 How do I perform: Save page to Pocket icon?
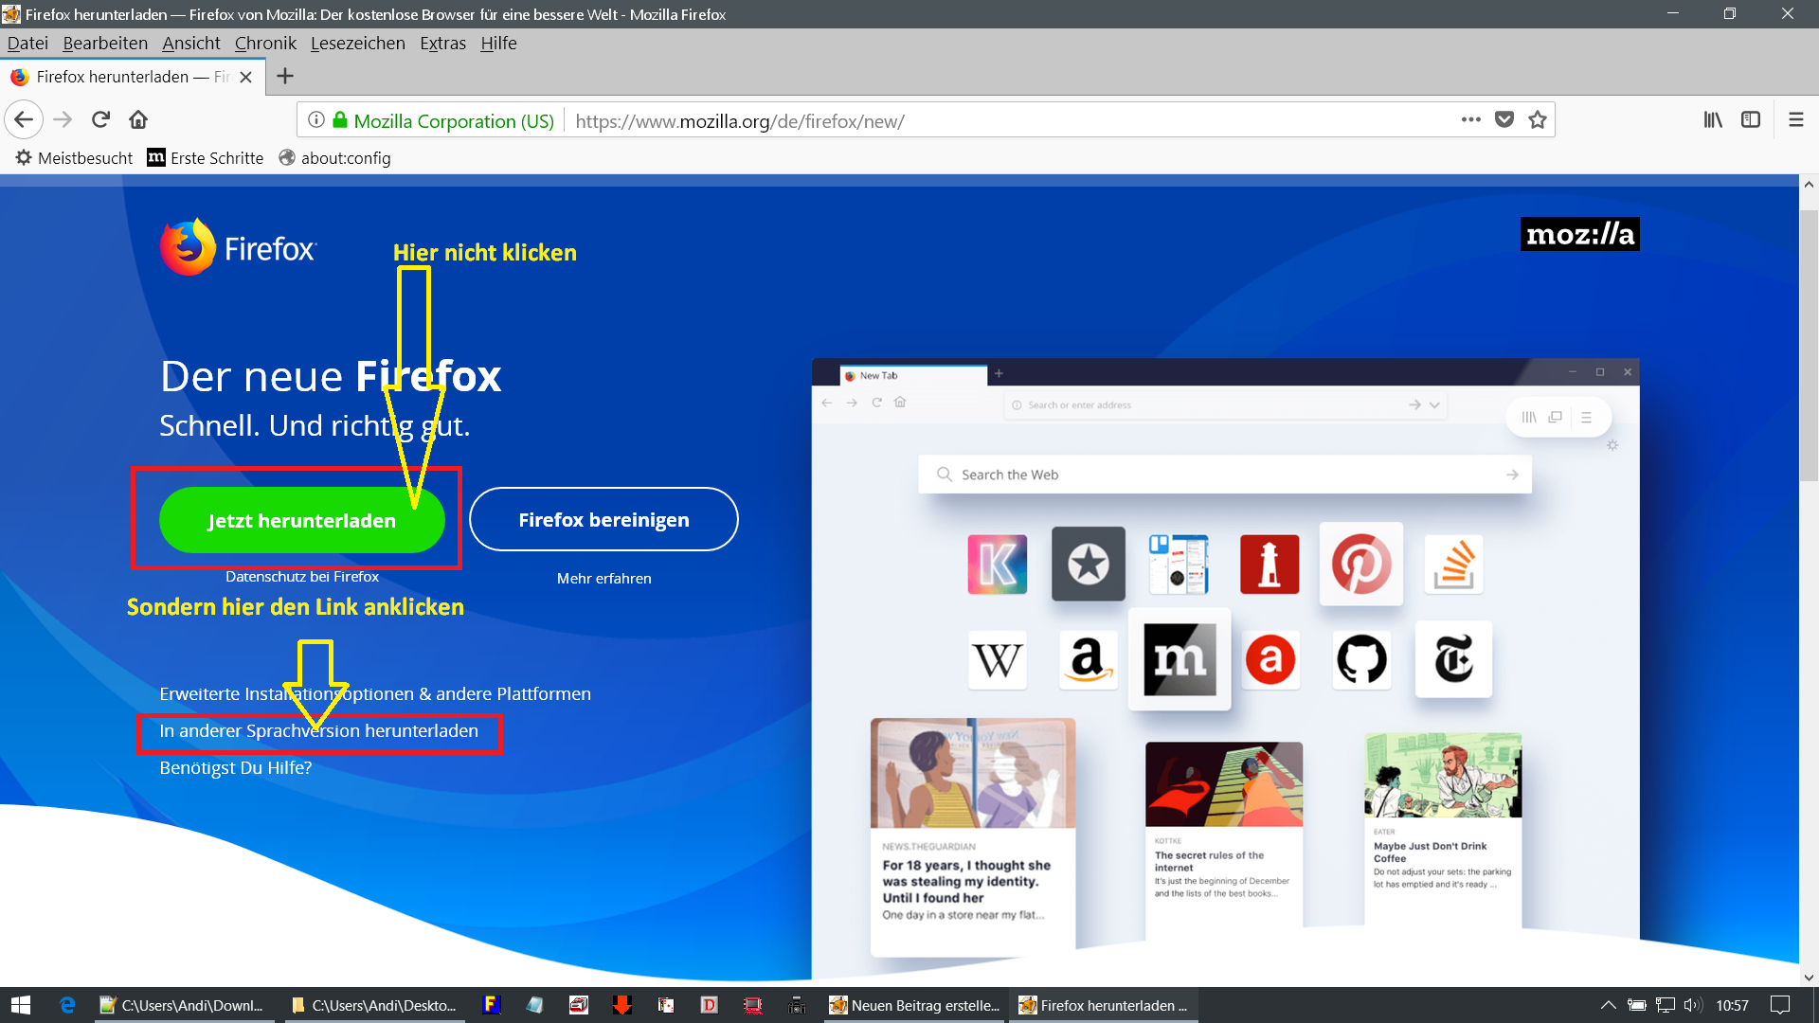(1504, 119)
